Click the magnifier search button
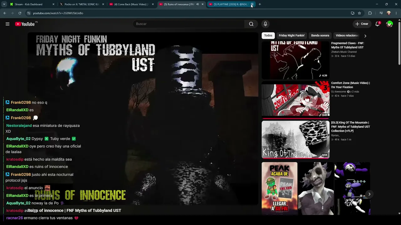Screen dimensions: 401x225 point(251,24)
